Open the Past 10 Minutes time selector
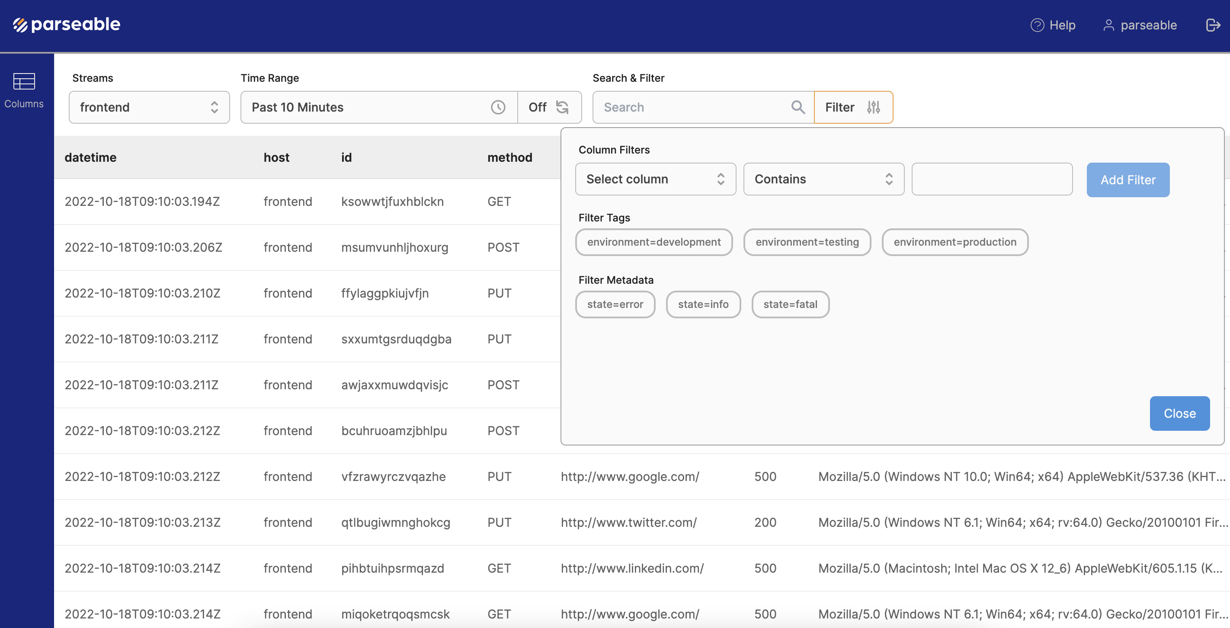 click(377, 107)
